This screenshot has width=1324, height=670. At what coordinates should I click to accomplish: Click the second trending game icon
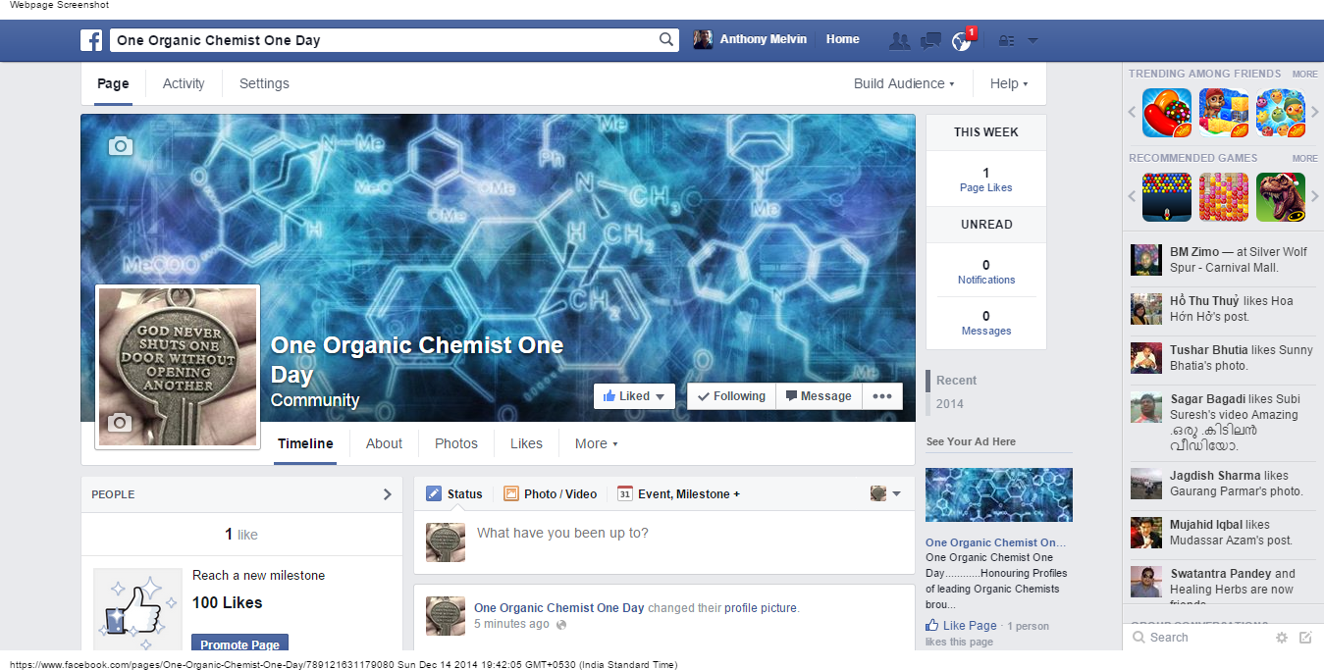coord(1224,113)
